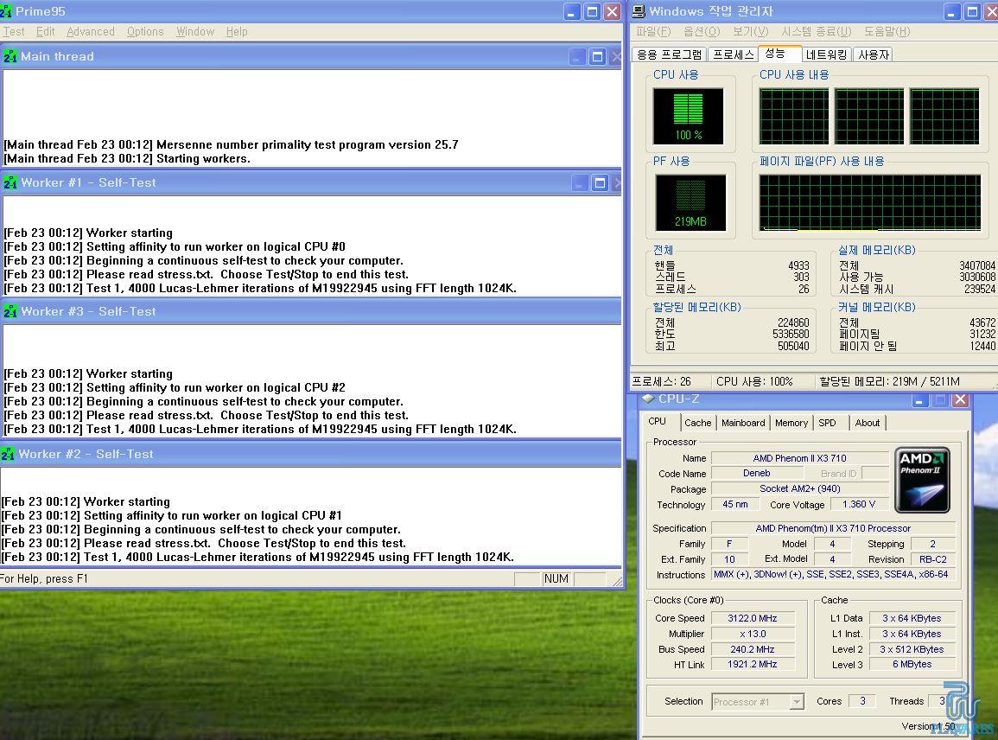Click the Windows Task Manager title icon
Viewport: 998px width, 740px height.
tap(639, 11)
